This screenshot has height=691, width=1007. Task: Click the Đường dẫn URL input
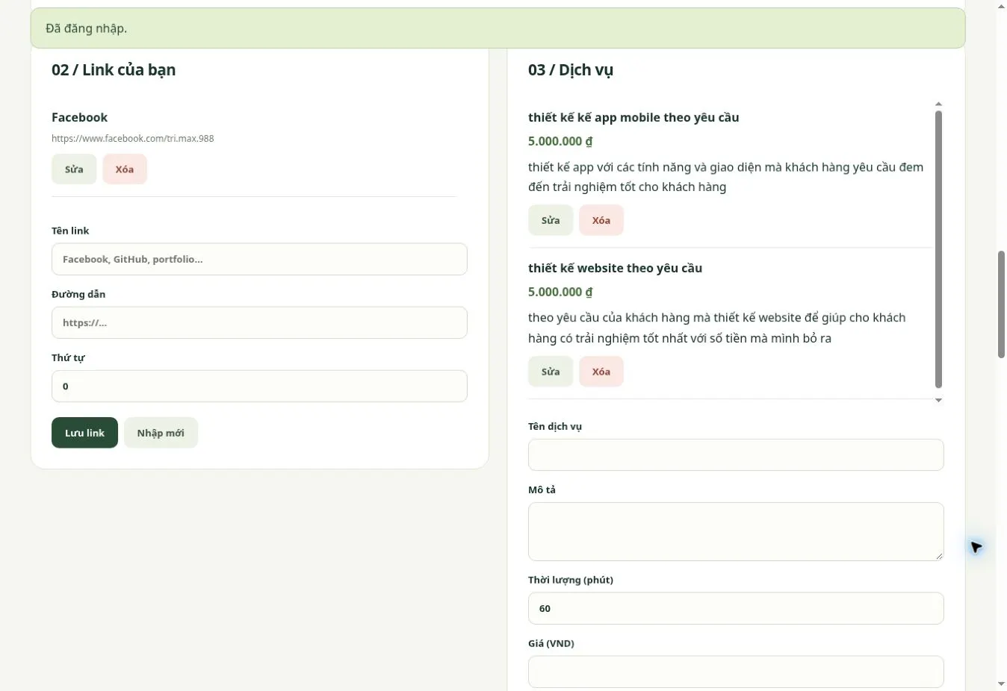click(x=259, y=322)
